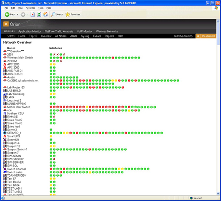This screenshot has width=221, height=201.
Task: Click the Internet zone status bar entry
Action: pyautogui.click(x=196, y=198)
